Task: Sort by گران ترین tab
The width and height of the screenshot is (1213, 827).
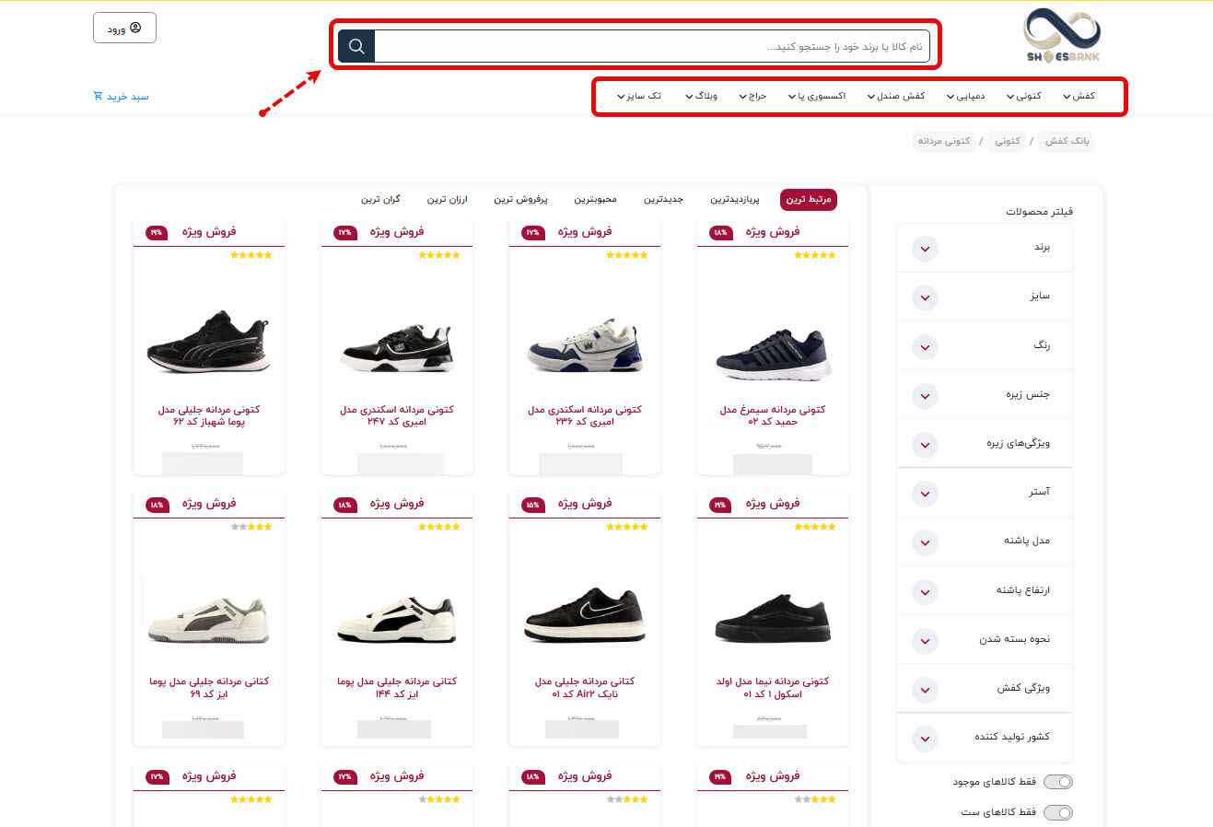Action: [x=380, y=199]
